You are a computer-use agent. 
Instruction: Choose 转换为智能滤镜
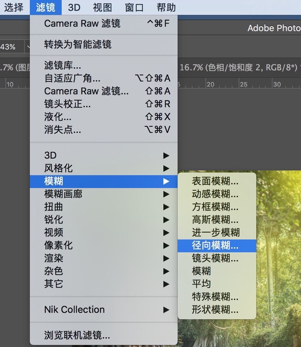[x=103, y=44]
